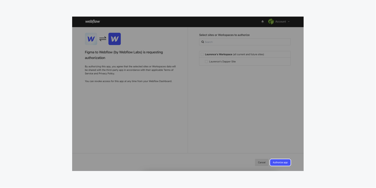The image size is (376, 188).
Task: Click the blue Webflow app icon
Action: coord(114,39)
